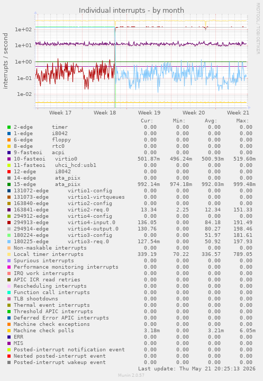
Task: Click the Max column header
Action: 242,121
